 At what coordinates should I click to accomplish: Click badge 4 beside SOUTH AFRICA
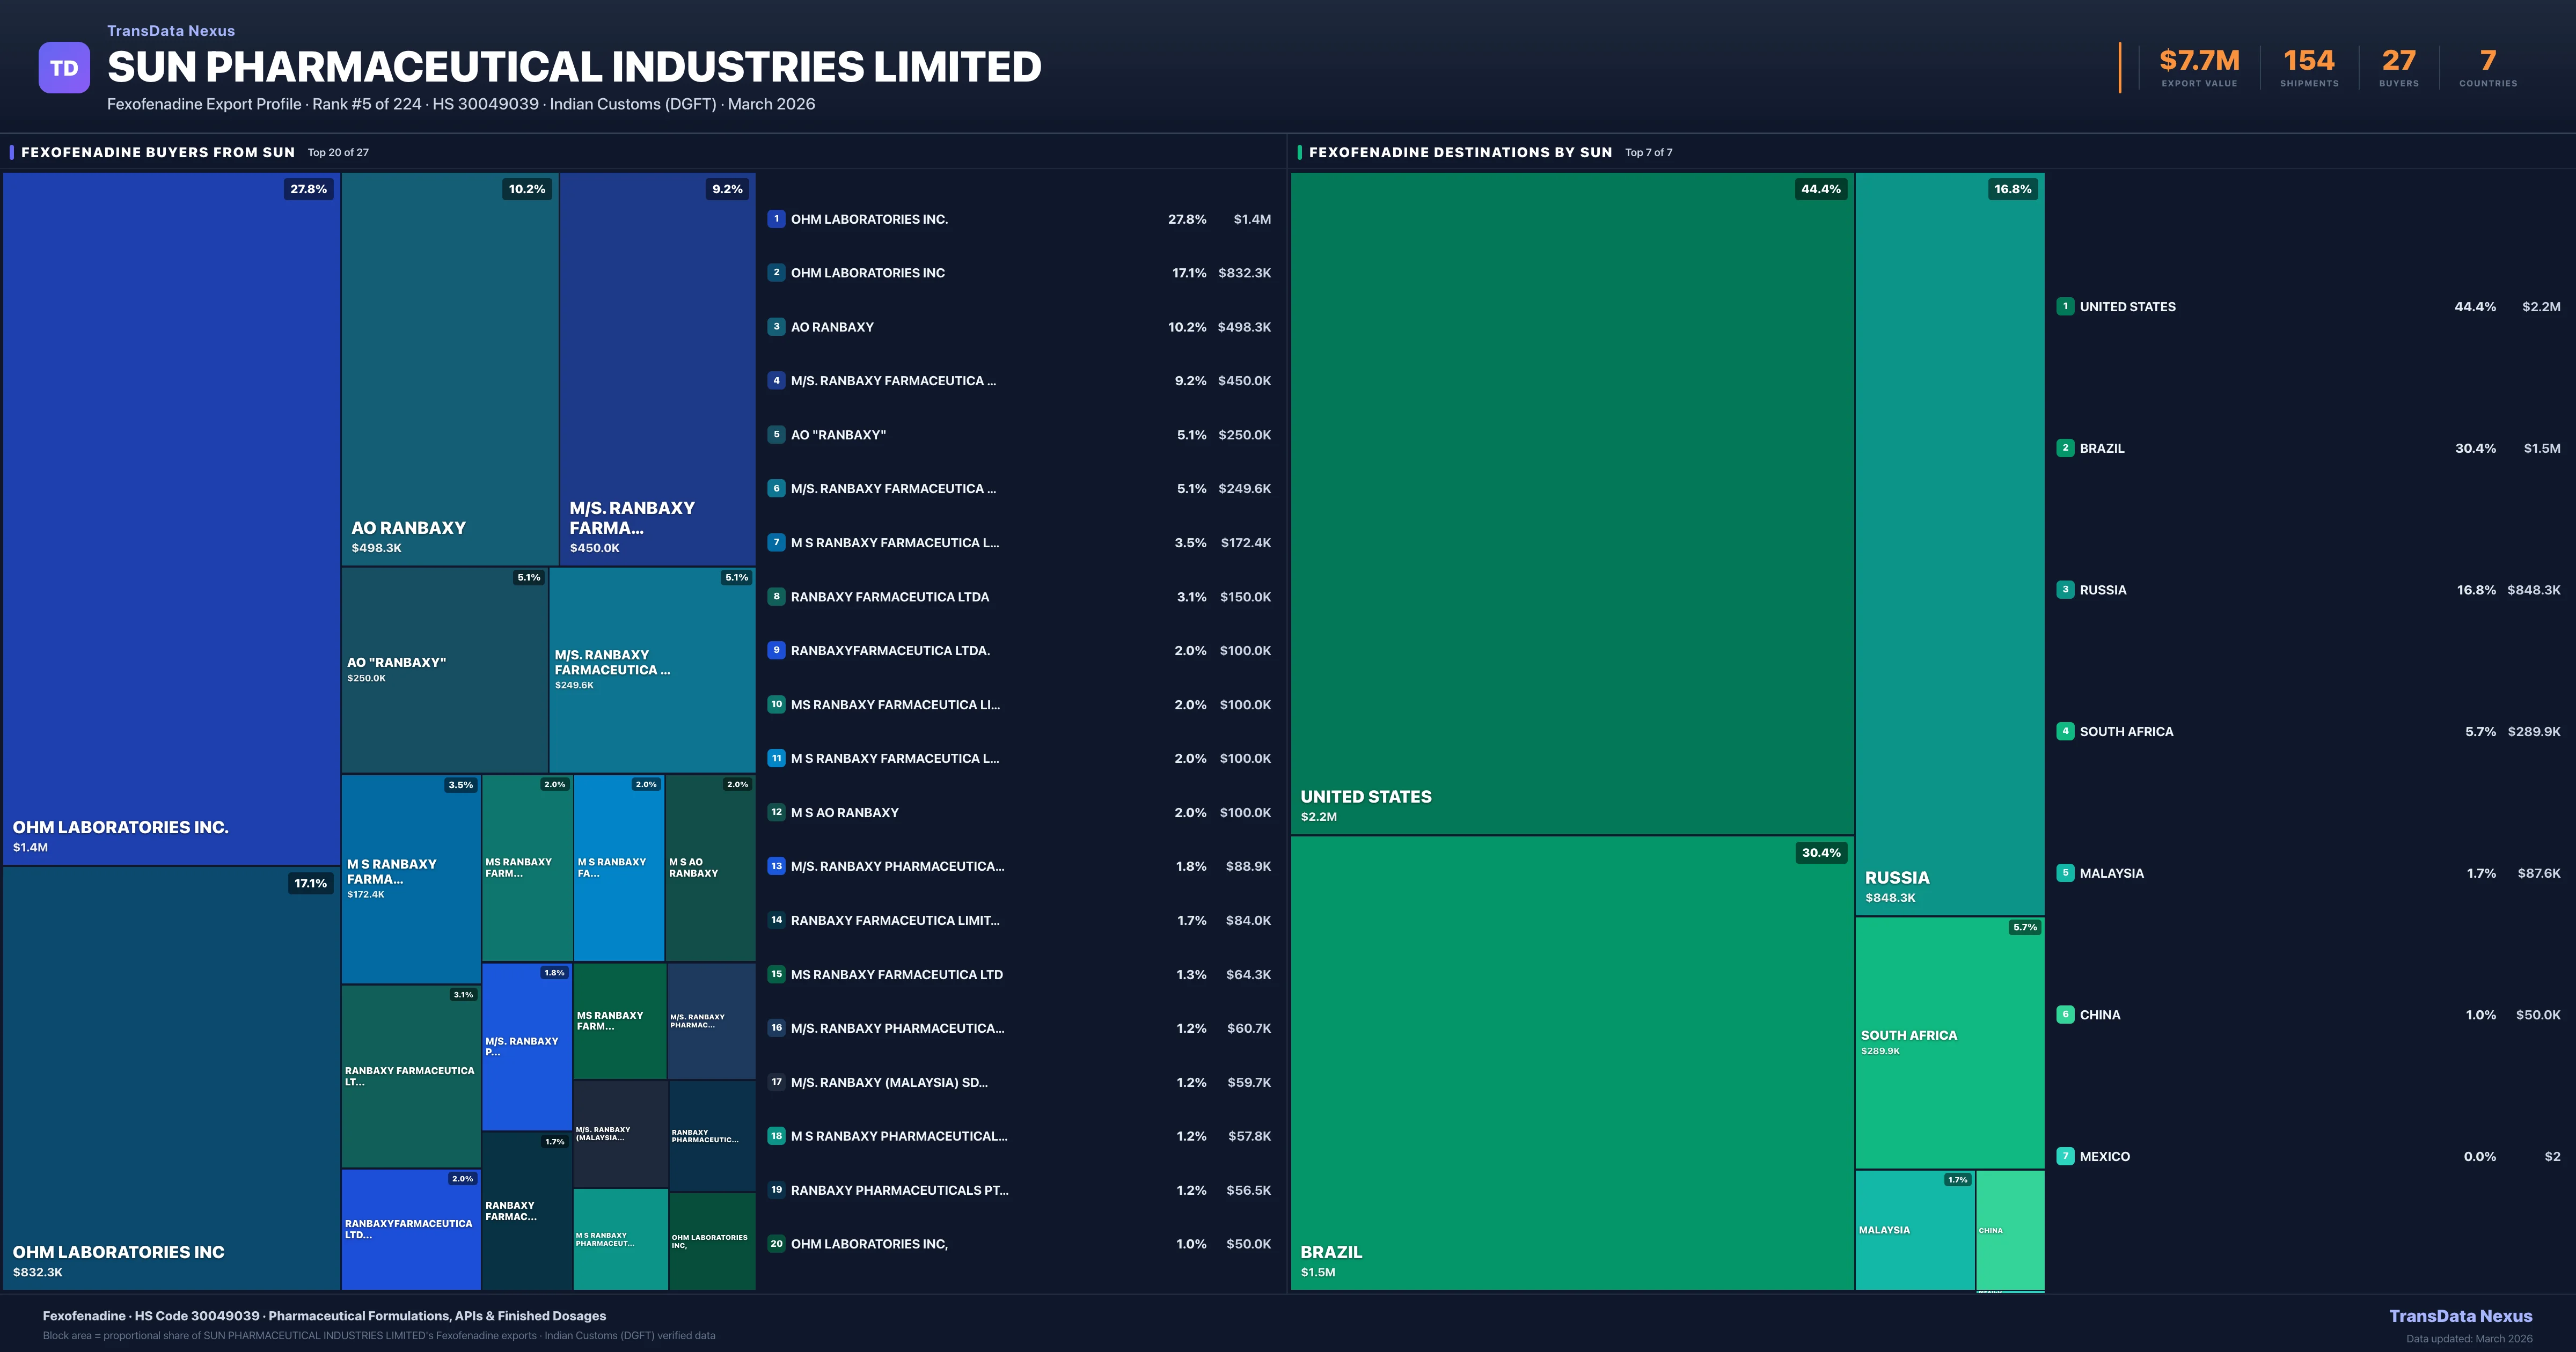pyautogui.click(x=2065, y=731)
